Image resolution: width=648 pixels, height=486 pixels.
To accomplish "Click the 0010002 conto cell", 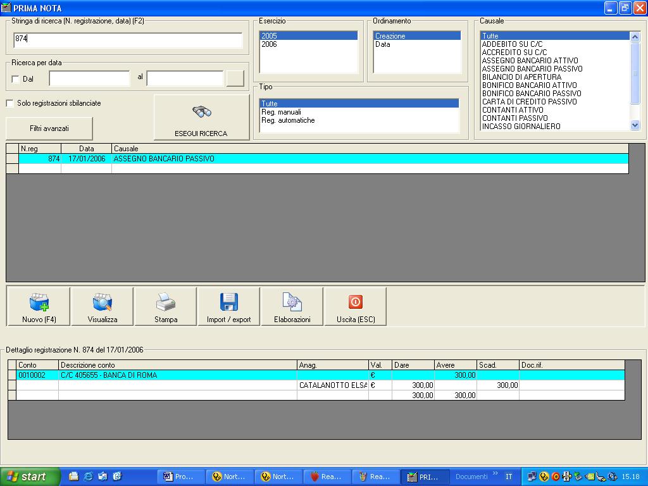I will [x=37, y=375].
